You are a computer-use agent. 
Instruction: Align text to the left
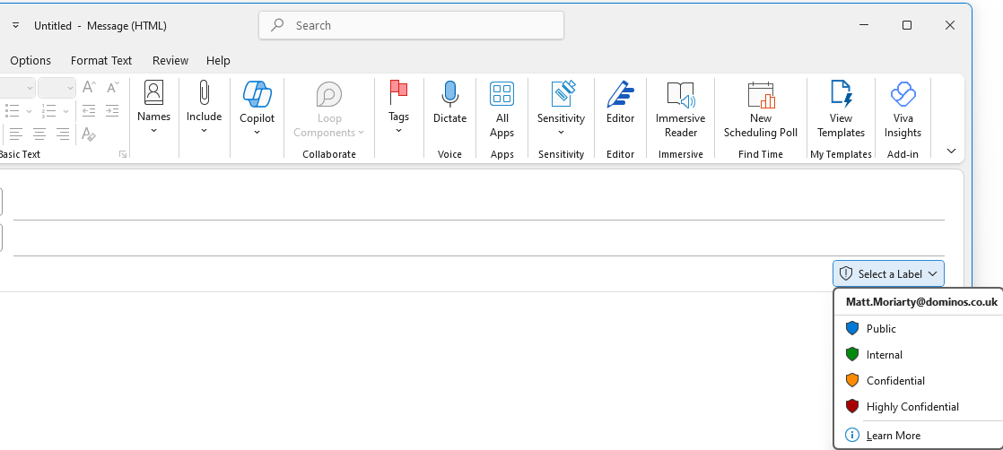[x=16, y=134]
